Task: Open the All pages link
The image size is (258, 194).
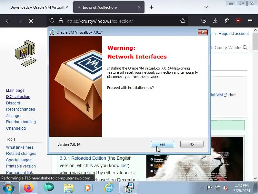Action: 14,116
